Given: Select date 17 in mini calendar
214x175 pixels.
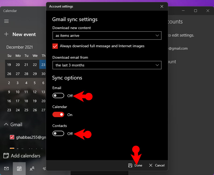Looking at the screenshot, I should (x=18, y=101).
